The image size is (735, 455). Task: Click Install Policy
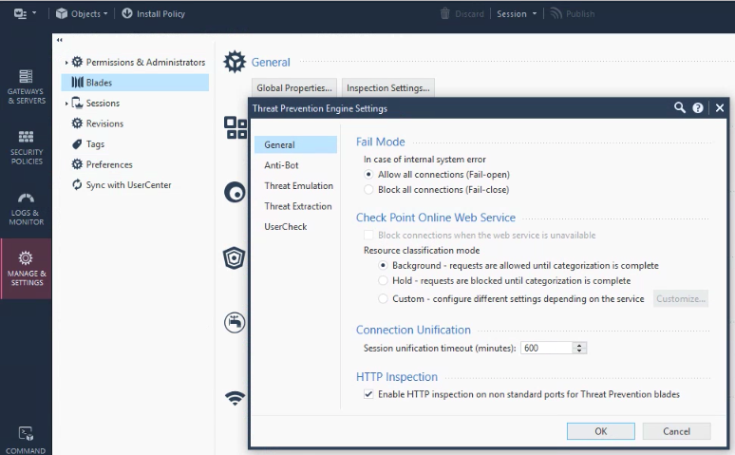[153, 13]
